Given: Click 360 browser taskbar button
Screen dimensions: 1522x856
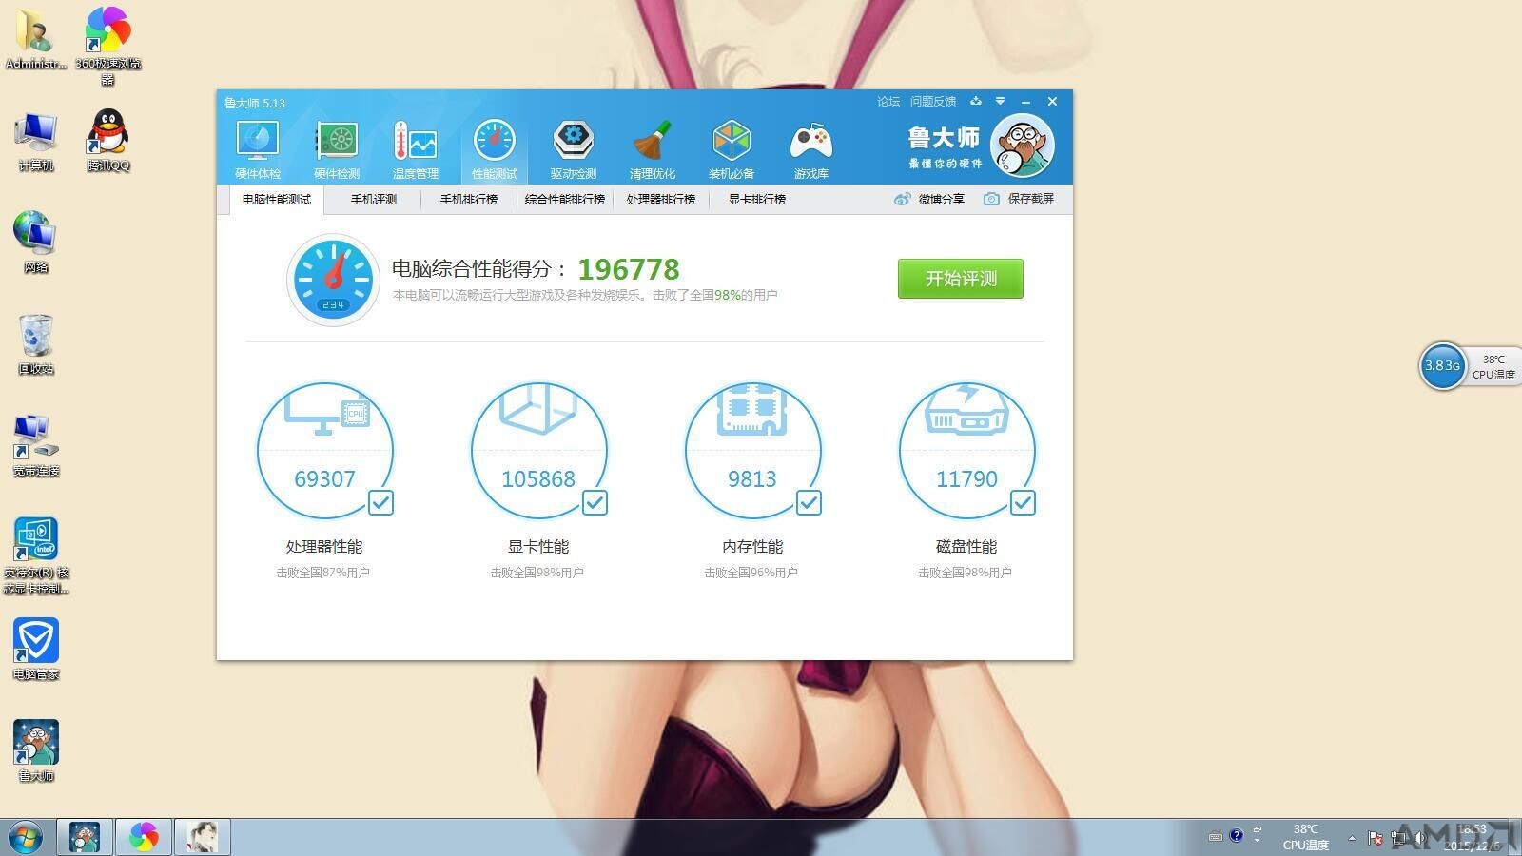Looking at the screenshot, I should 144,838.
